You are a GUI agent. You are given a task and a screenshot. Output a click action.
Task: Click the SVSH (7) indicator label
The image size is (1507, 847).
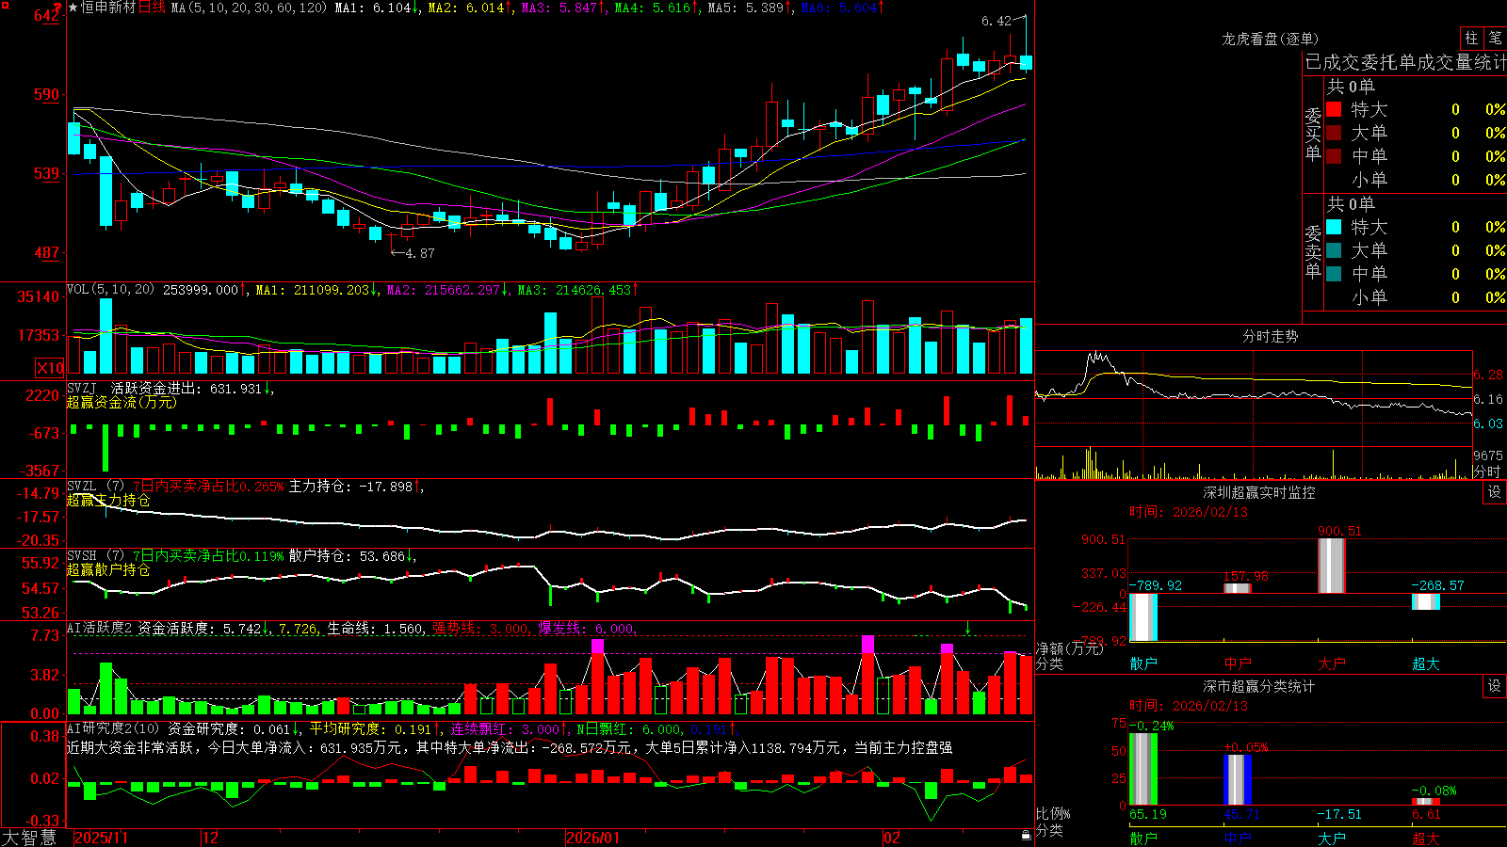[x=95, y=555]
